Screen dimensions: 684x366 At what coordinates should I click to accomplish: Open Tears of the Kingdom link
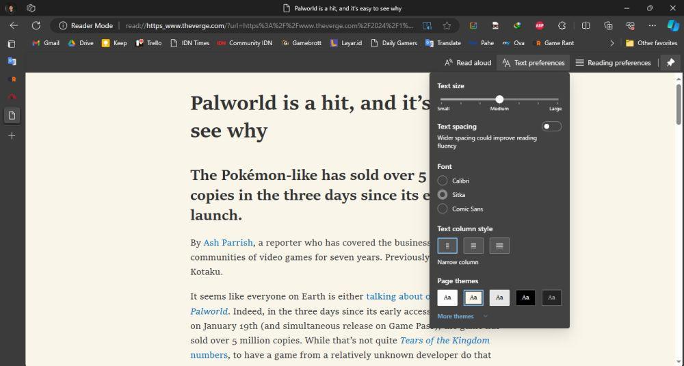point(445,340)
